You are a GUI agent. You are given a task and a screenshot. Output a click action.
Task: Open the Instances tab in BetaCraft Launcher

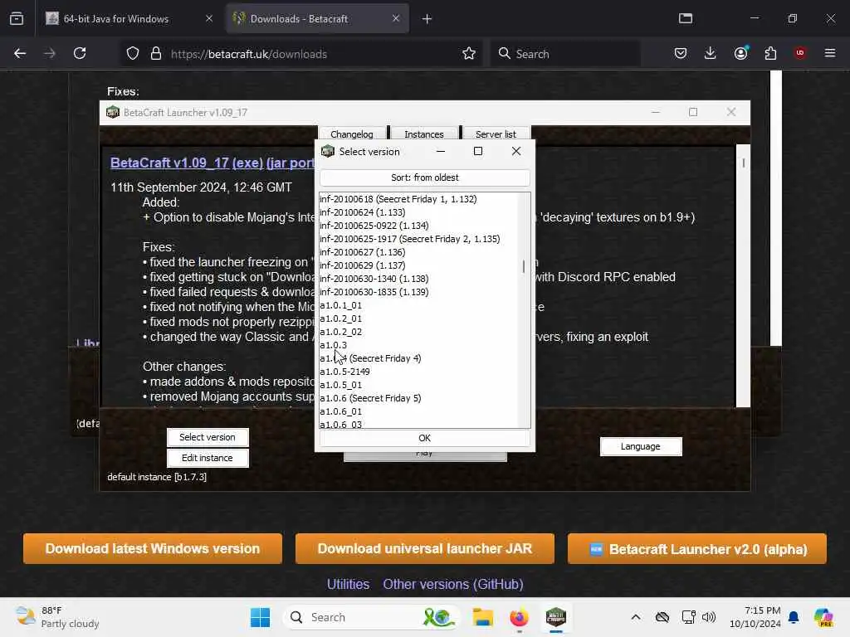point(424,134)
